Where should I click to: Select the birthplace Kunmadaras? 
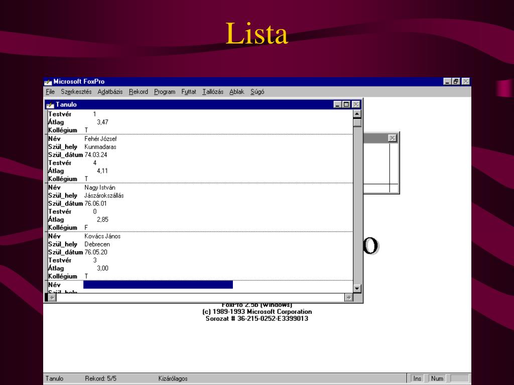coord(100,147)
